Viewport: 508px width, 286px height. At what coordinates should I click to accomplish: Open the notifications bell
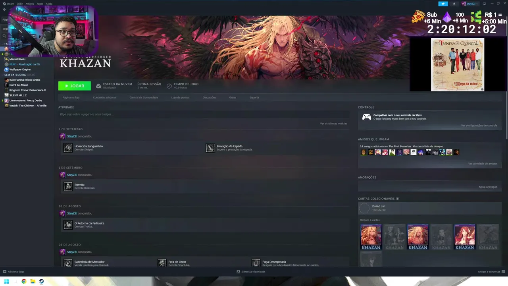(x=454, y=4)
